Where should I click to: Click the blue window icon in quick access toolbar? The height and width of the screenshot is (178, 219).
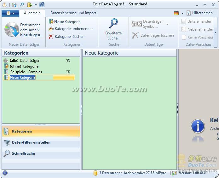pyautogui.click(x=42, y=5)
